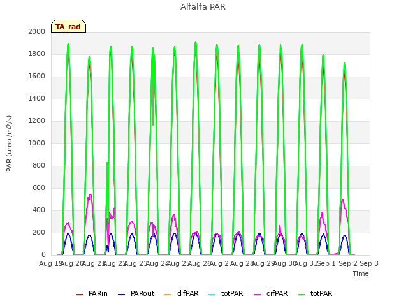The height and width of the screenshot is (306, 408).
Task: Click the 2000 y-axis tick label
Action: point(37,31)
